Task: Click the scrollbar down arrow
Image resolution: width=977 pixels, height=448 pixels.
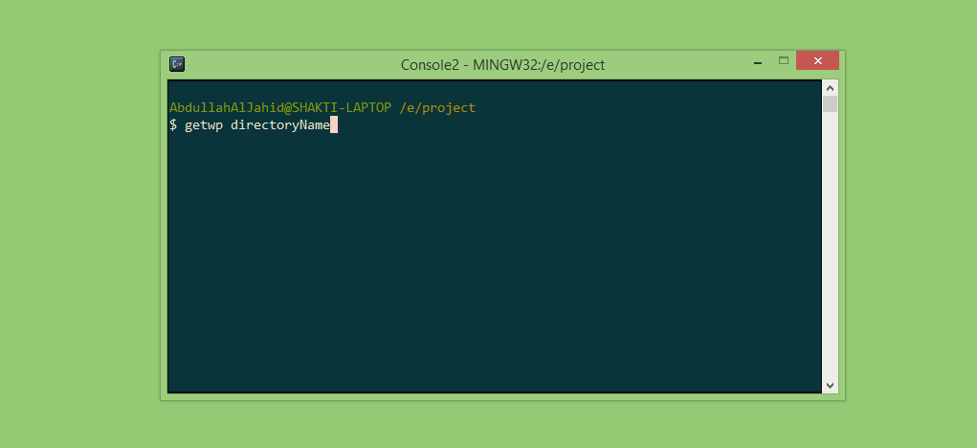Action: point(830,386)
